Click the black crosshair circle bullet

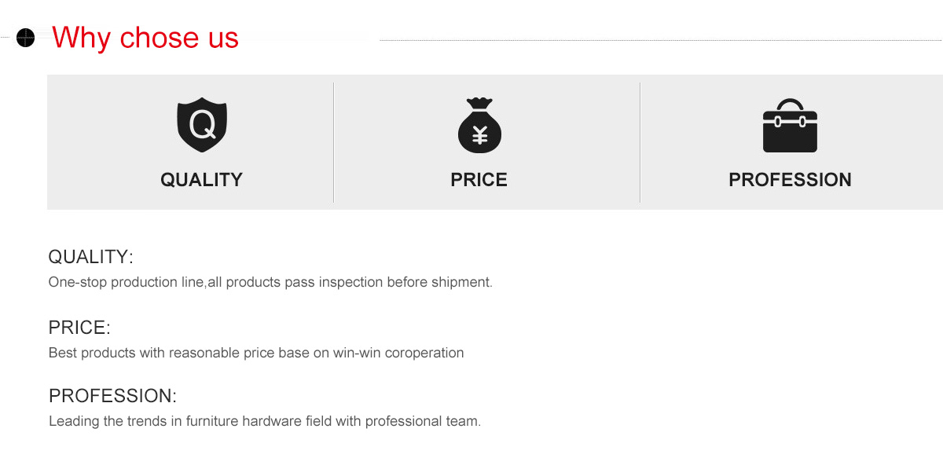tap(26, 37)
